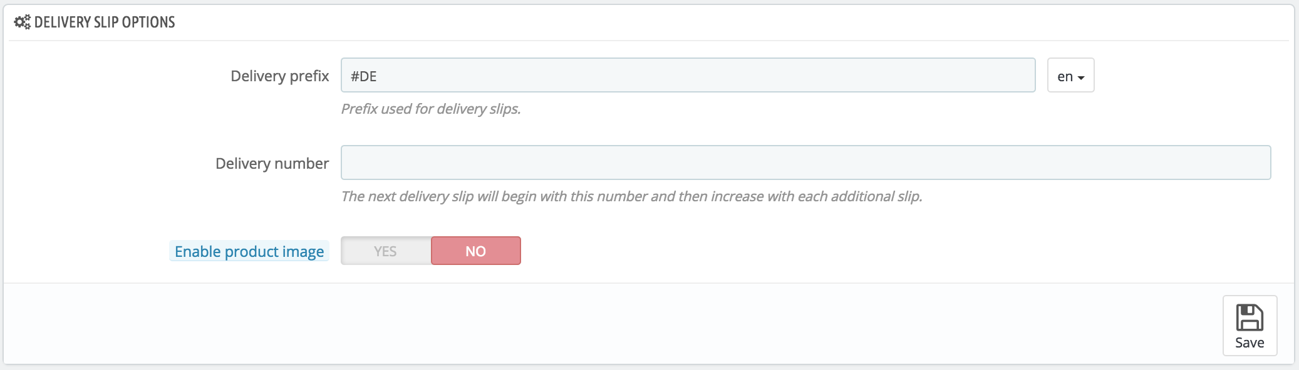Click into the empty Delivery number field

pos(805,163)
